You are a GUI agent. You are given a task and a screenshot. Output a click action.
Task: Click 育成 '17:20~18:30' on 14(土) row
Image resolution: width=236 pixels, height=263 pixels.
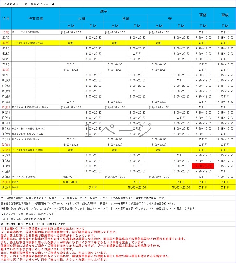225,101
